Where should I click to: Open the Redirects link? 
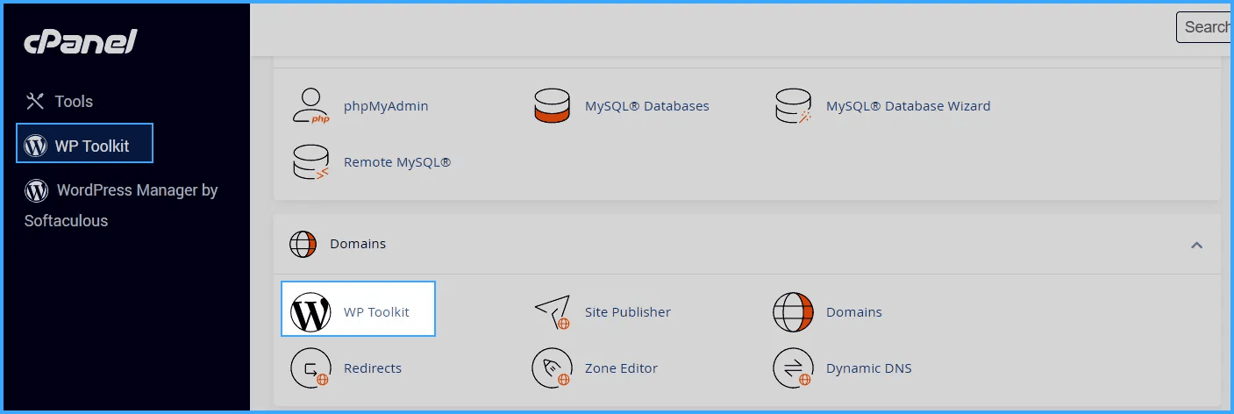tap(373, 368)
